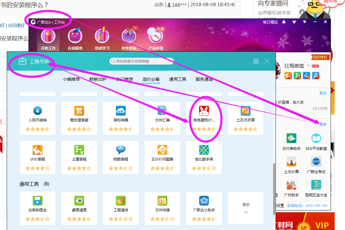Select the 新鲜出炉 tab
The height and width of the screenshot is (230, 345).
click(98, 79)
